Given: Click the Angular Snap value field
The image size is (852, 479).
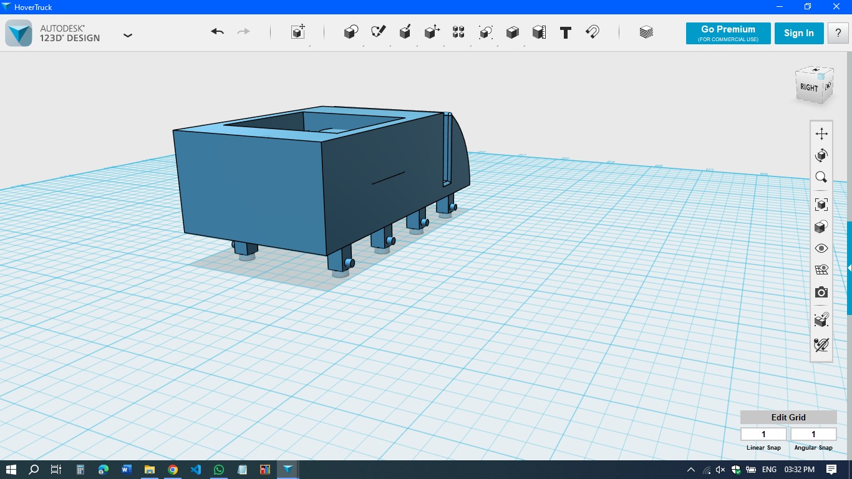Looking at the screenshot, I should pyautogui.click(x=813, y=434).
